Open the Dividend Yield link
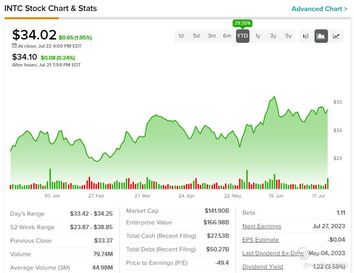354x273 pixels. [x=262, y=267]
